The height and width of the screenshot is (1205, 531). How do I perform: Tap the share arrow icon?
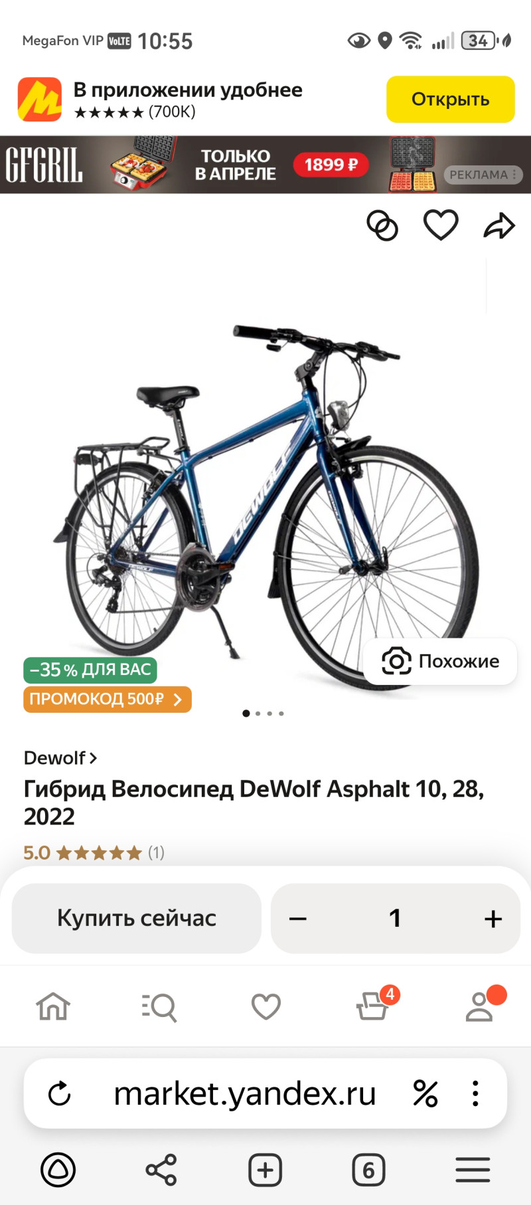pyautogui.click(x=499, y=226)
